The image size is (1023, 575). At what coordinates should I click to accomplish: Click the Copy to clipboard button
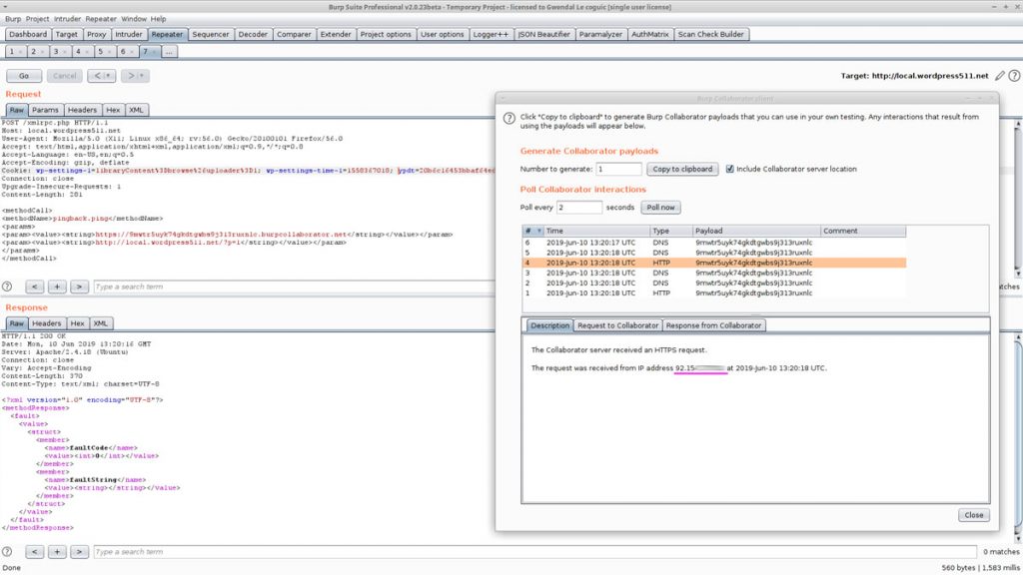(682, 169)
